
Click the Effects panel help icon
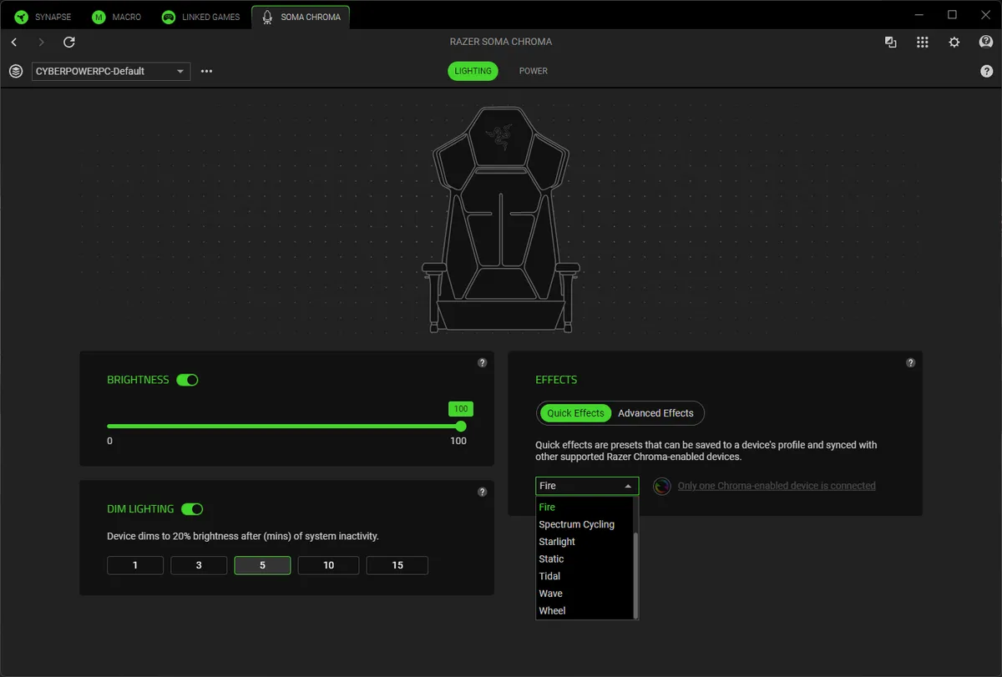click(910, 363)
